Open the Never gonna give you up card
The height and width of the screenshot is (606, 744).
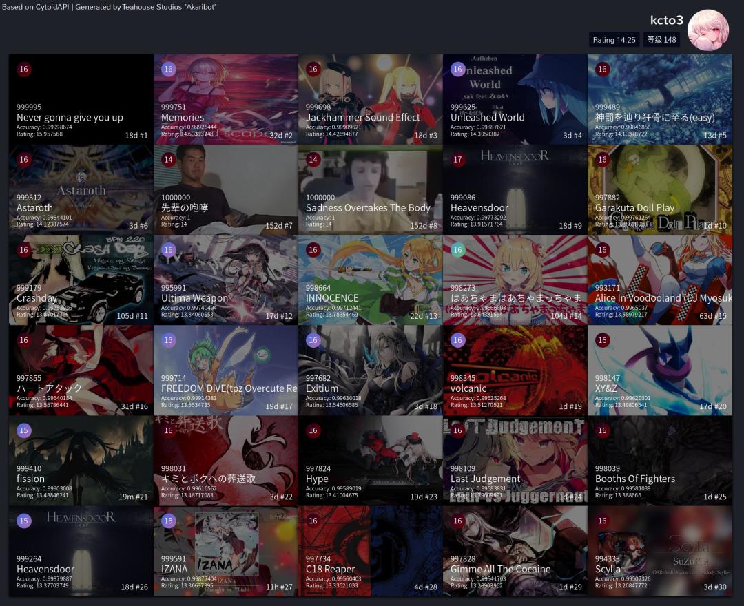(x=81, y=99)
